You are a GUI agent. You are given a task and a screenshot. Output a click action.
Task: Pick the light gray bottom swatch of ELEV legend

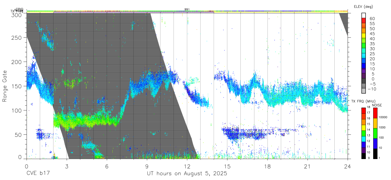click(x=364, y=91)
